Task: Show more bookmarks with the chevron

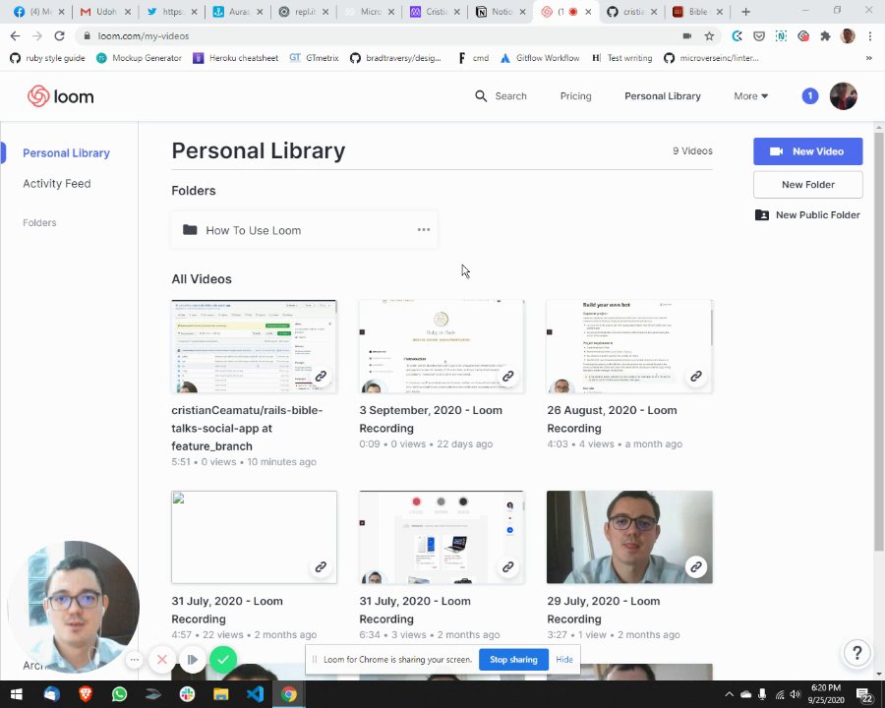Action: tap(868, 58)
